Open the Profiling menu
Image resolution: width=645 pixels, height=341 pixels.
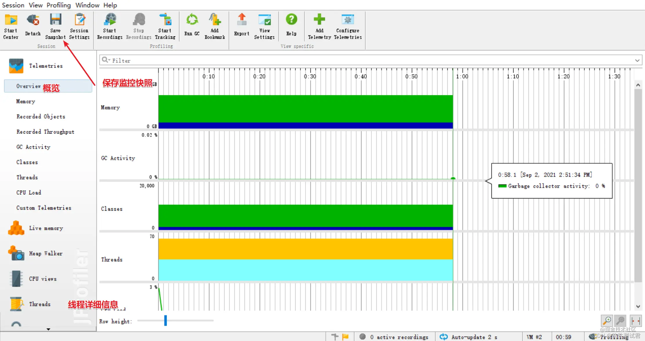tap(59, 5)
